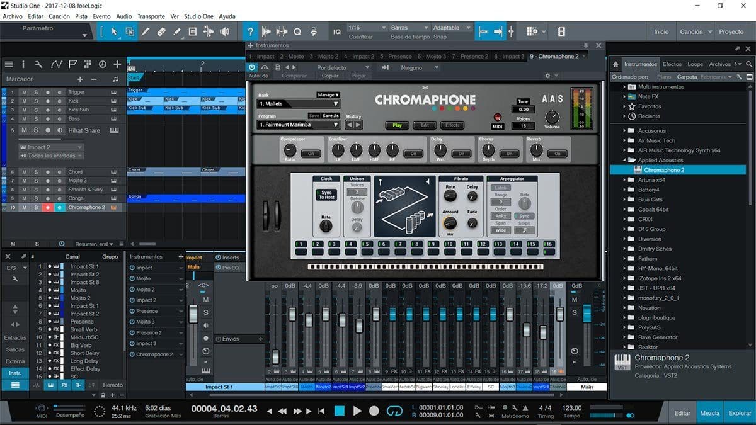756x425 pixels.
Task: Click the Chromaphone Play mode button
Action: pyautogui.click(x=397, y=125)
